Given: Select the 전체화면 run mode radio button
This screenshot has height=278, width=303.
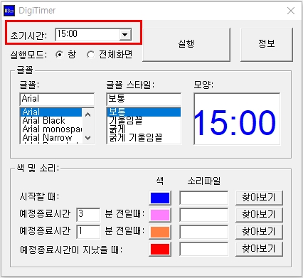Looking at the screenshot, I should coord(90,55).
